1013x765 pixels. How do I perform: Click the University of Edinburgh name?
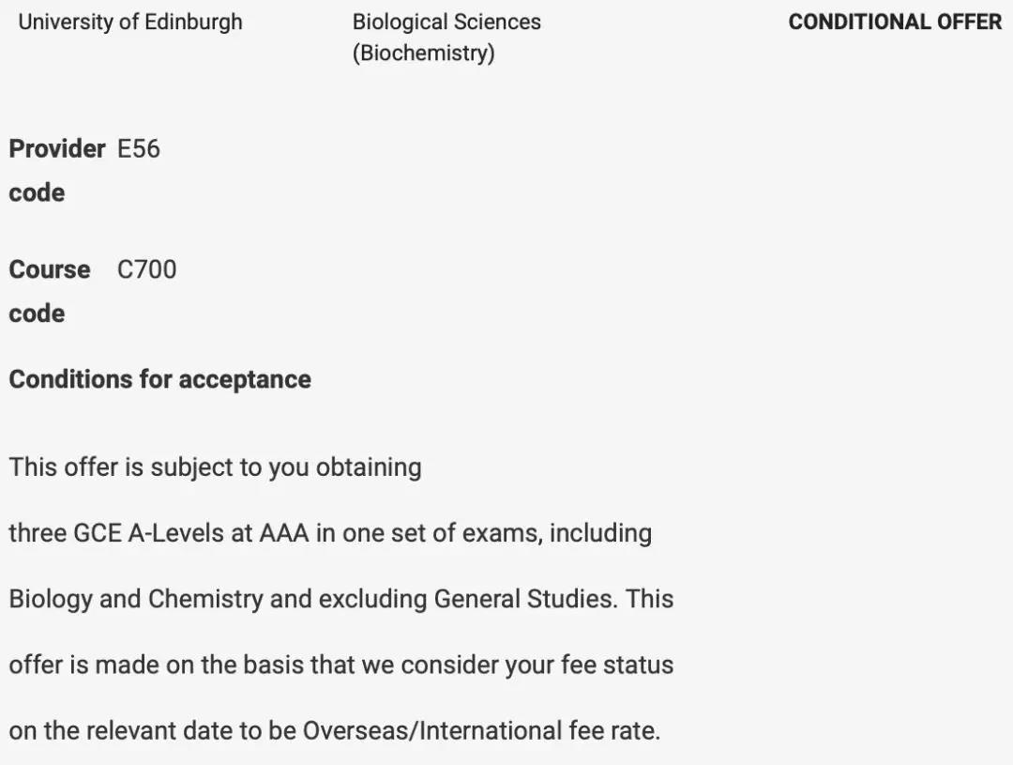(130, 23)
